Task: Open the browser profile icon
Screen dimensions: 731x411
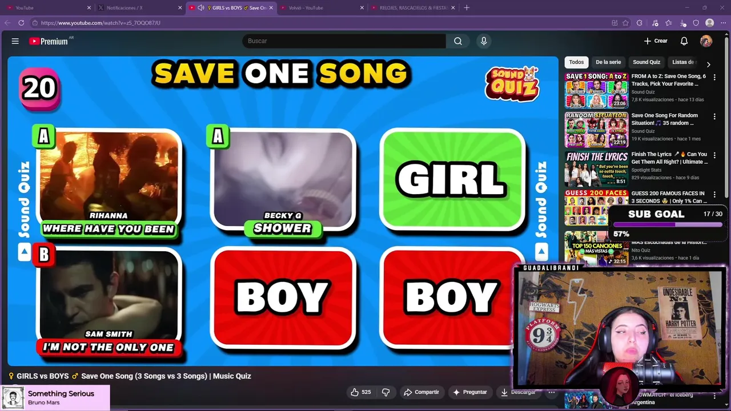Action: (709, 23)
